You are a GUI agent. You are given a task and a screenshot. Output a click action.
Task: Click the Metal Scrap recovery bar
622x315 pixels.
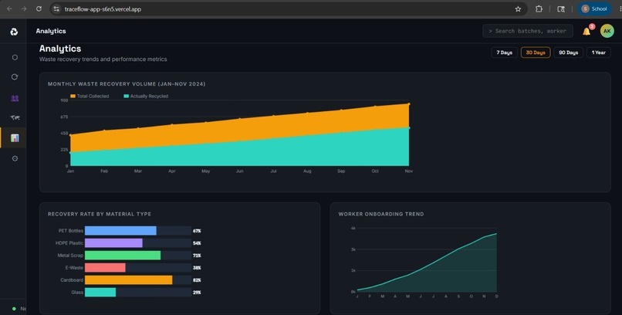pyautogui.click(x=123, y=255)
